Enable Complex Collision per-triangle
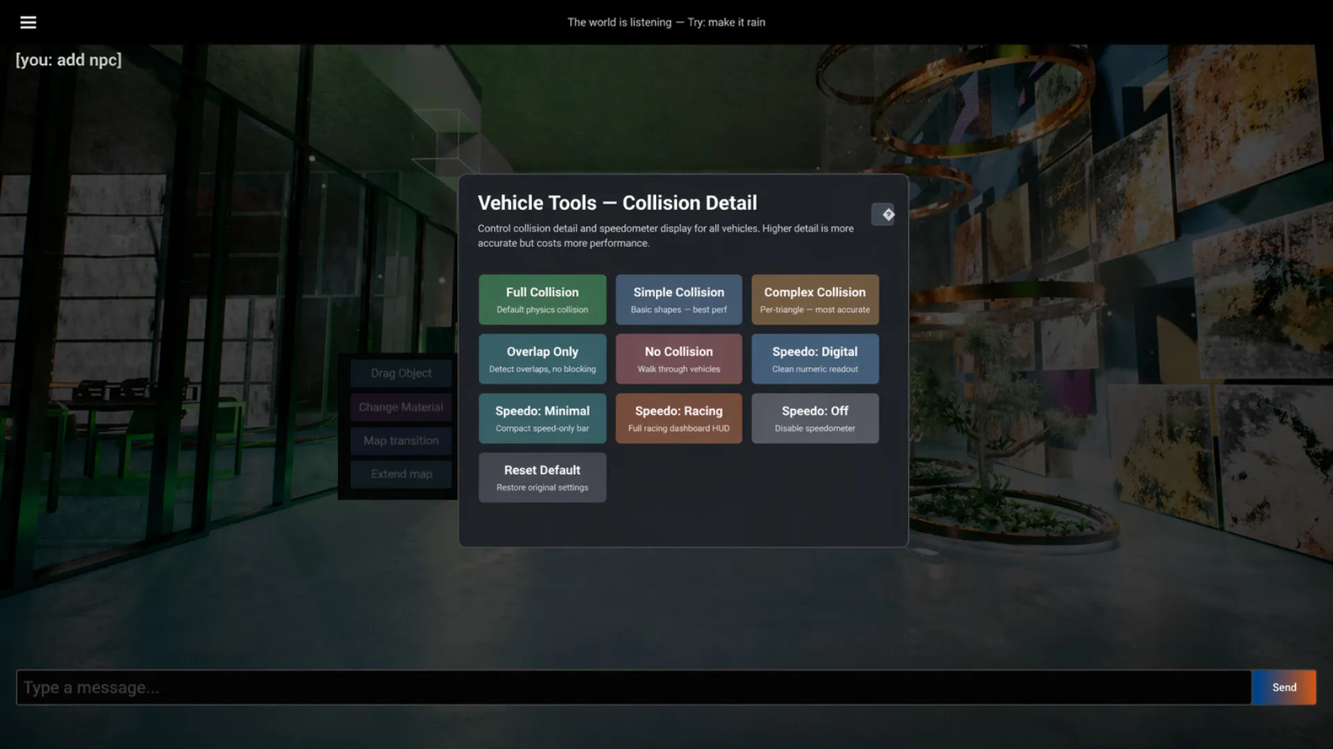This screenshot has width=1333, height=749. pyautogui.click(x=814, y=300)
